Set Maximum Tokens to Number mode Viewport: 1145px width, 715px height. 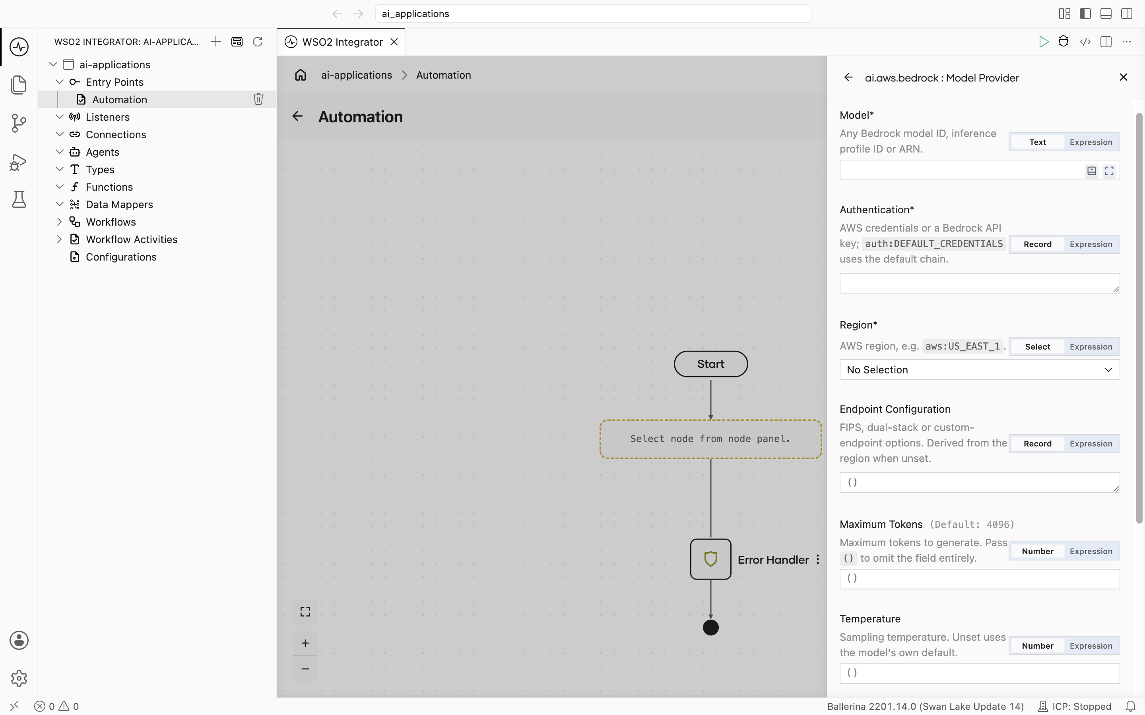point(1037,551)
